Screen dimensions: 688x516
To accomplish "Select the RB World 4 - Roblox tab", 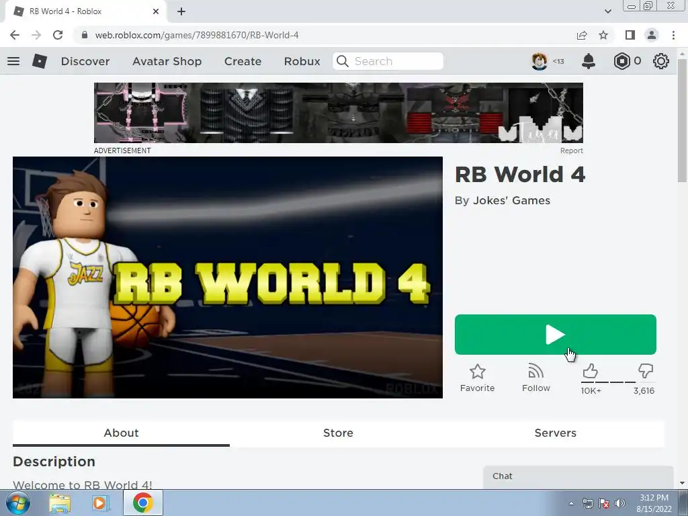I will [85, 12].
